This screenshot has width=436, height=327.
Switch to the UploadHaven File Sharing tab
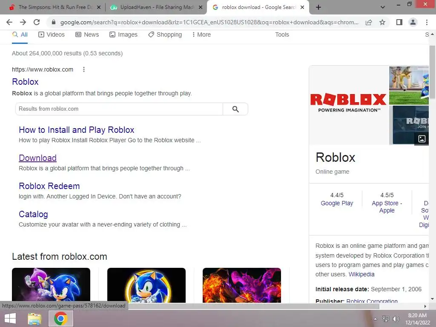point(156,7)
